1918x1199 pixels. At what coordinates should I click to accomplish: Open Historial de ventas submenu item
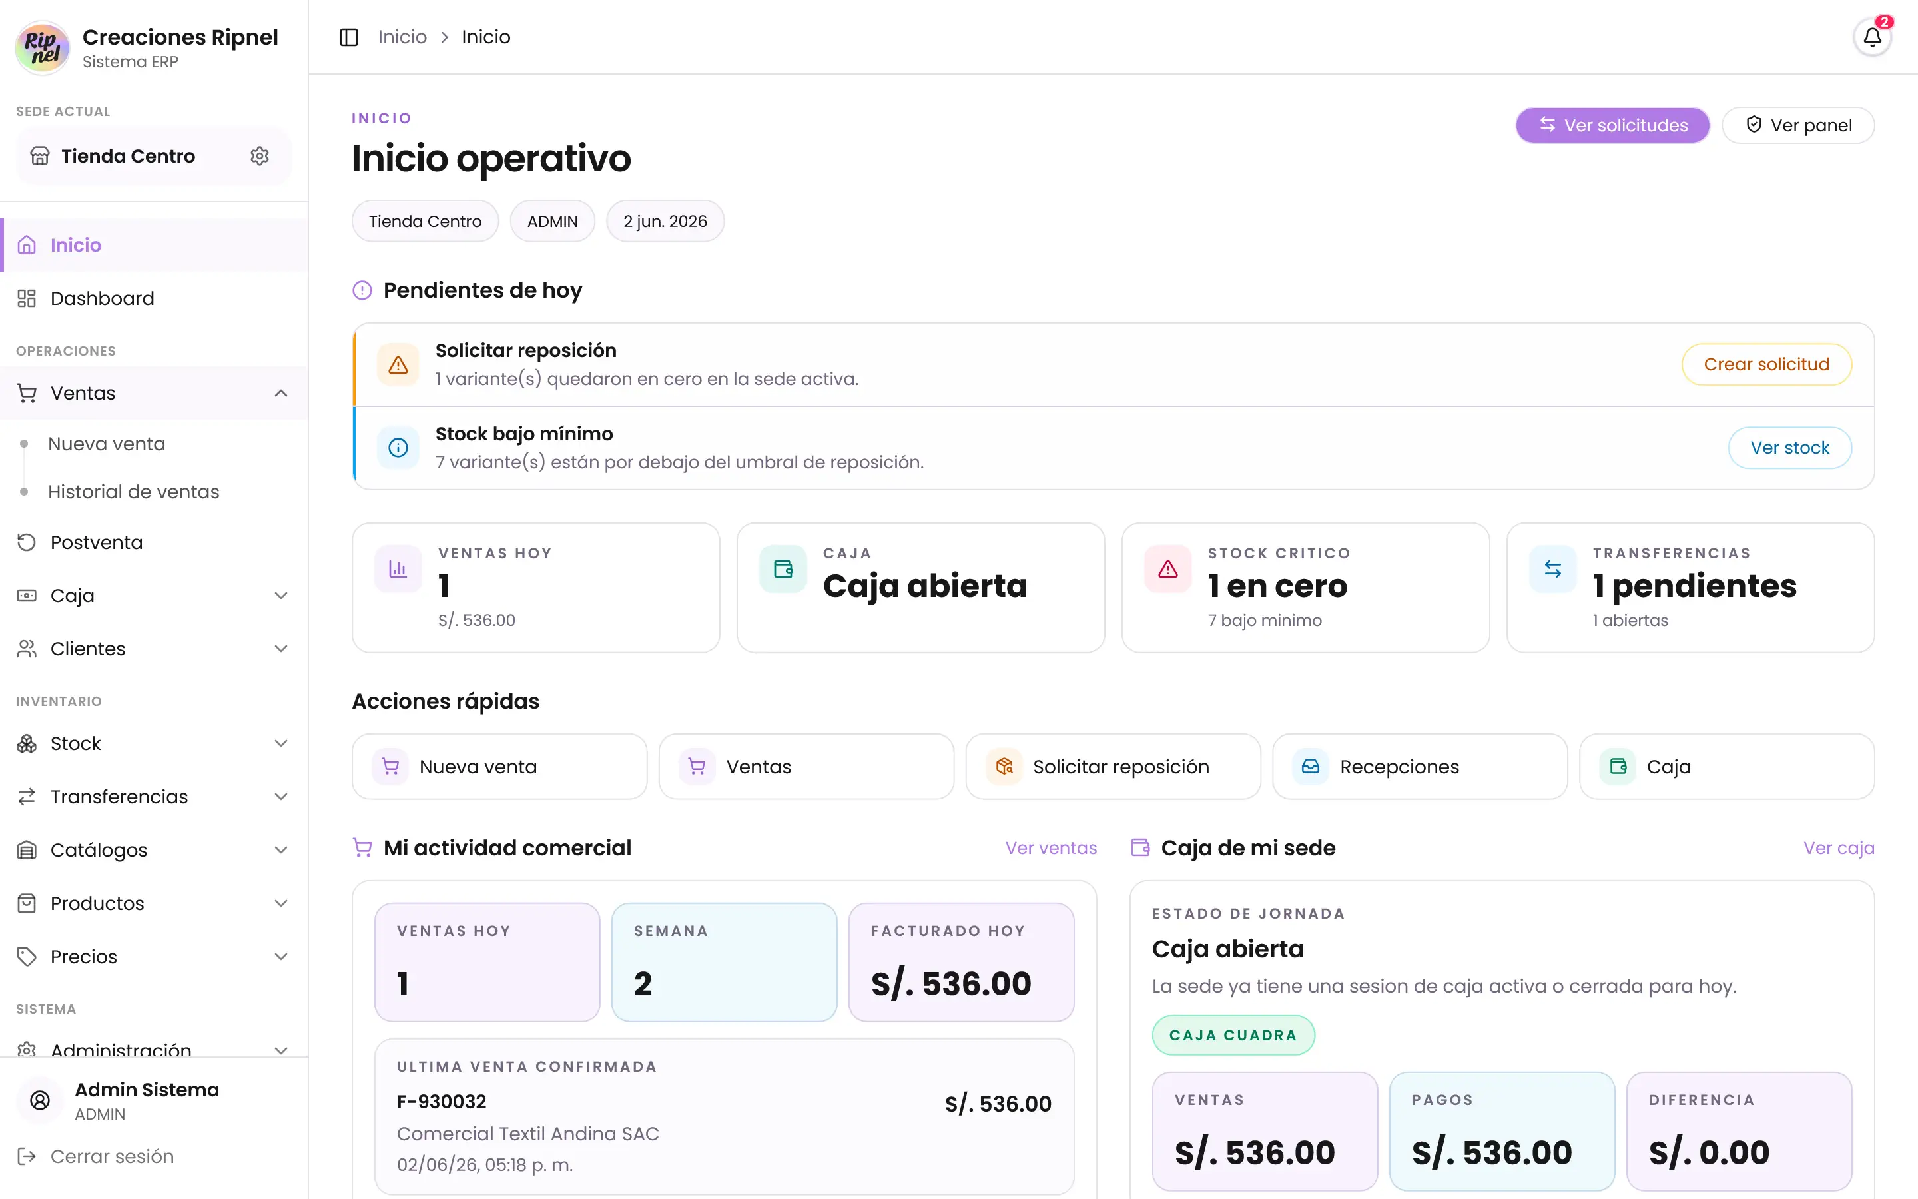click(x=133, y=492)
